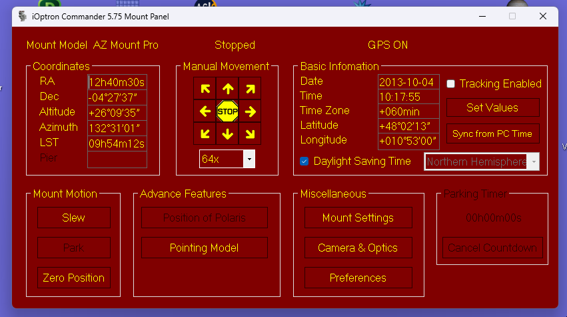Hit the yellow STOP button
This screenshot has height=317, width=567.
coord(227,111)
